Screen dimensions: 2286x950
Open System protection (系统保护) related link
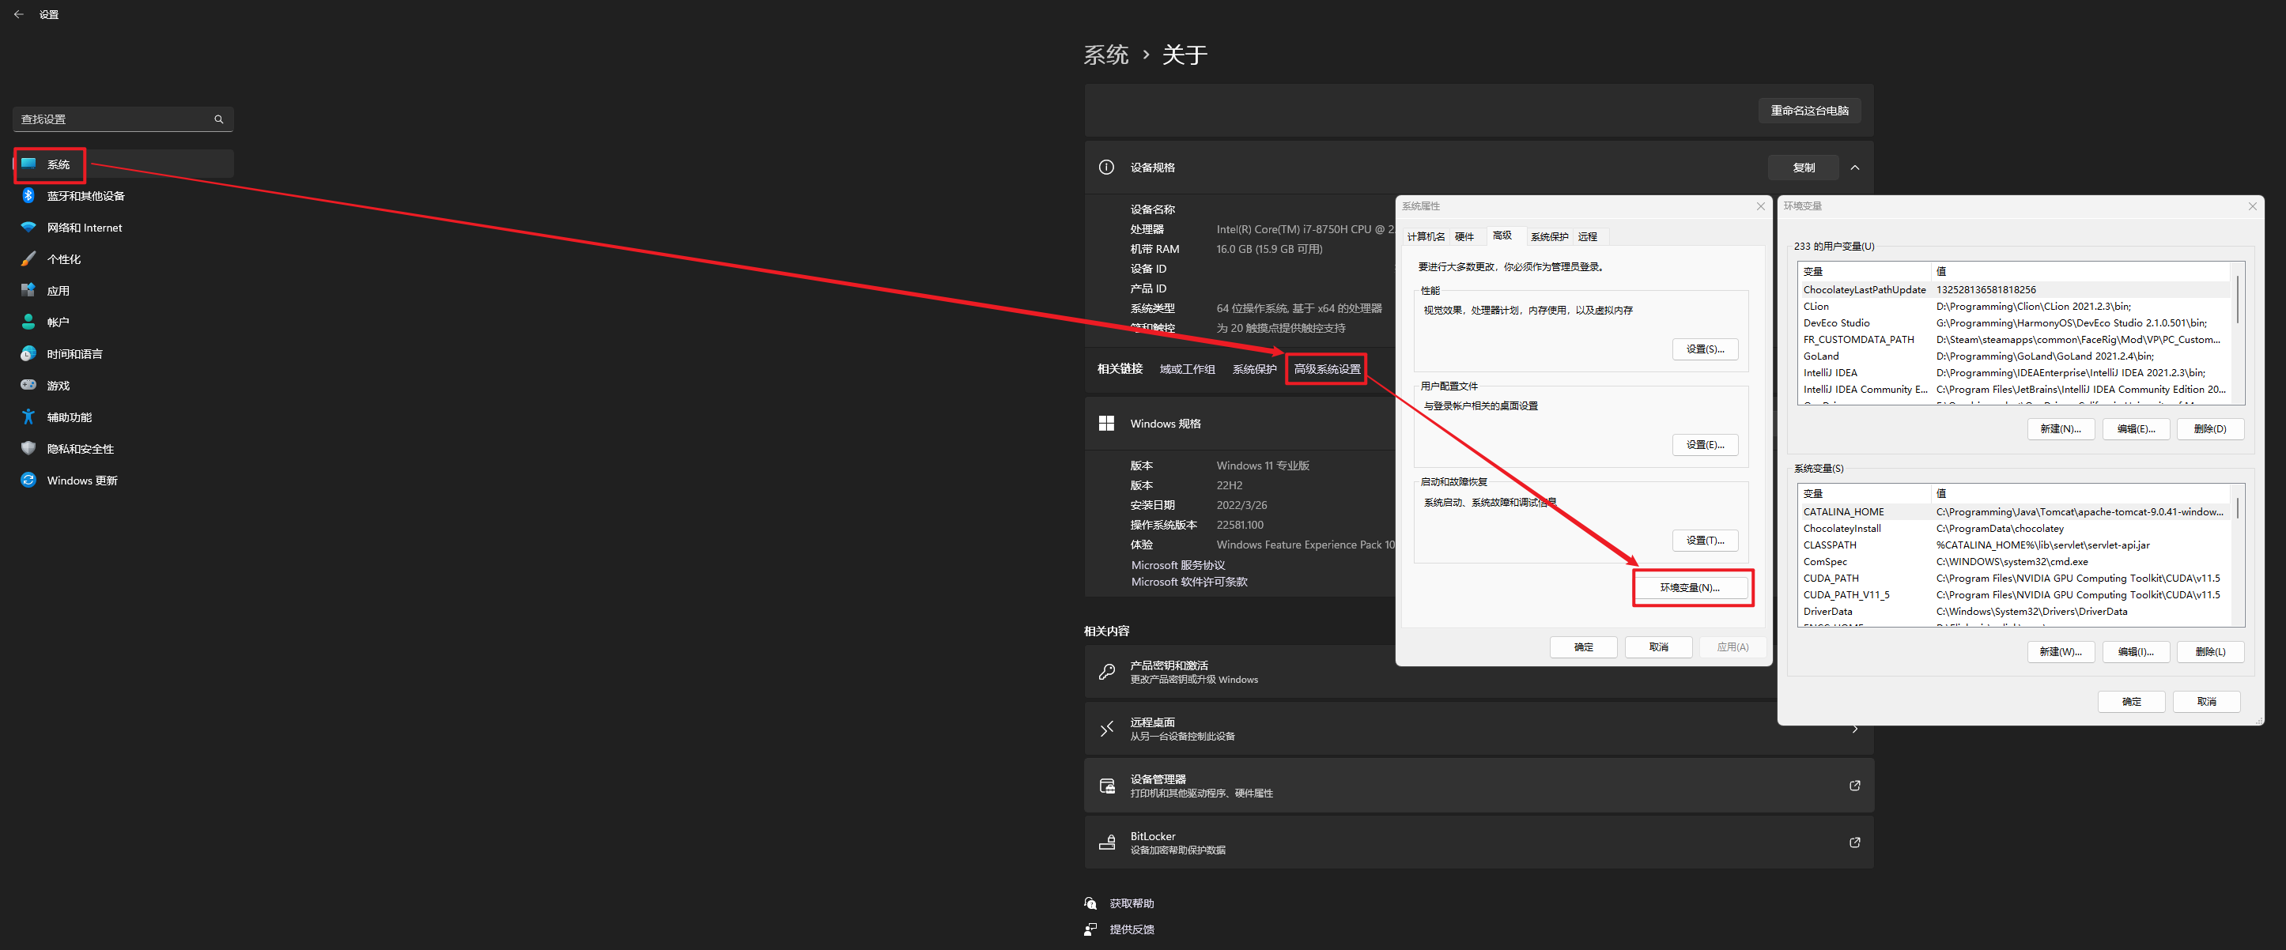tap(1254, 369)
